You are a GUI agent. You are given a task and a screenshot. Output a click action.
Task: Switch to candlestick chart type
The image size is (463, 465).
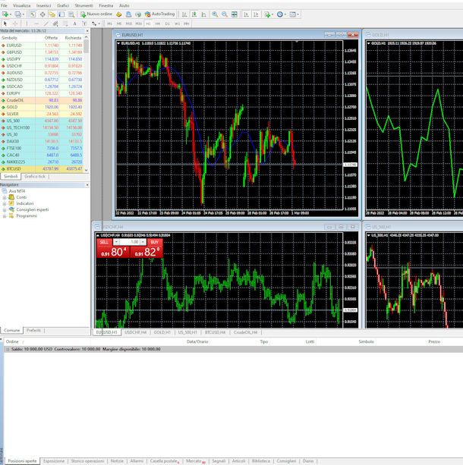pos(194,14)
